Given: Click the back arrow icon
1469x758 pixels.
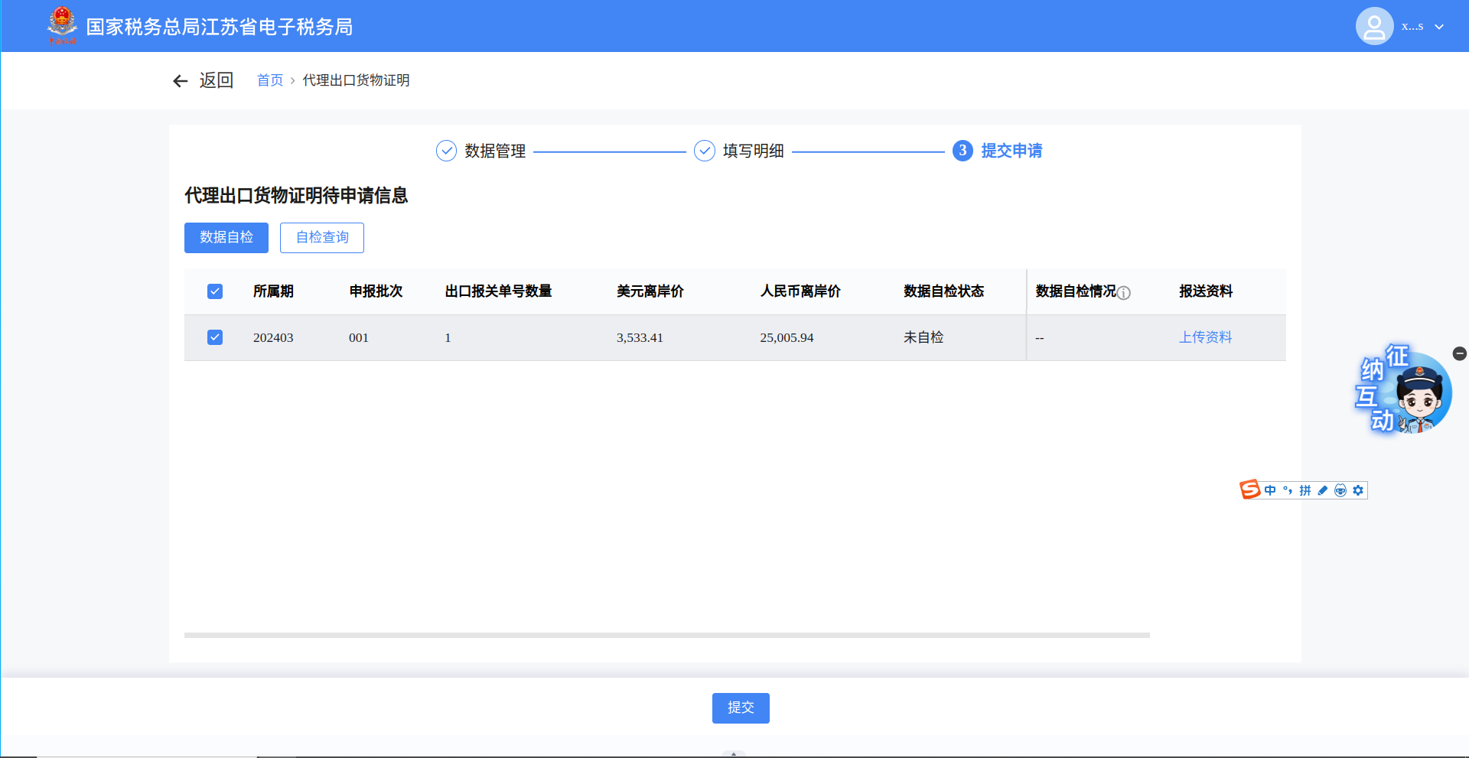Looking at the screenshot, I should pyautogui.click(x=181, y=81).
